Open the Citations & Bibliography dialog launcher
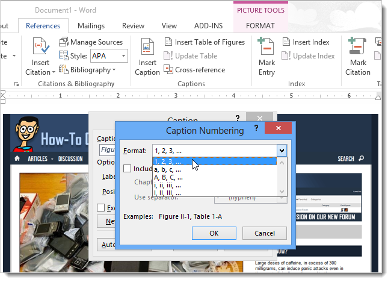This screenshot has width=391, height=282. click(16, 84)
